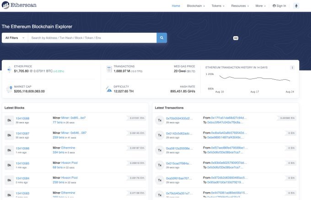Open block 15410588
This screenshot has width=311, height=200.
point(22,118)
